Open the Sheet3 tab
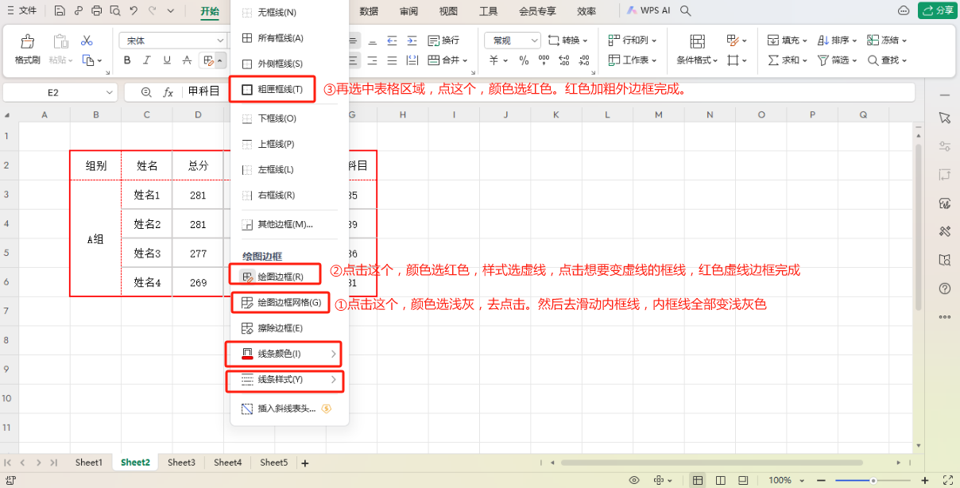The image size is (960, 488). (181, 463)
